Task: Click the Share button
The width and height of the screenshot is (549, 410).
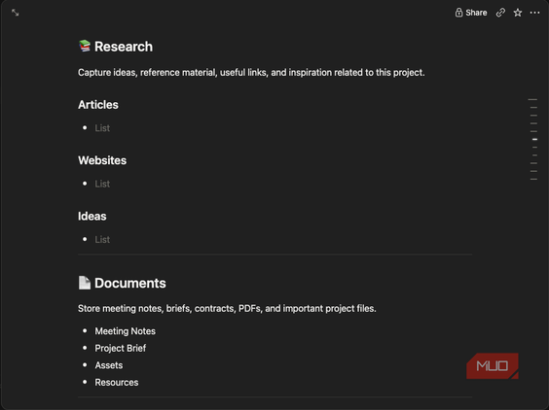Action: 471,13
